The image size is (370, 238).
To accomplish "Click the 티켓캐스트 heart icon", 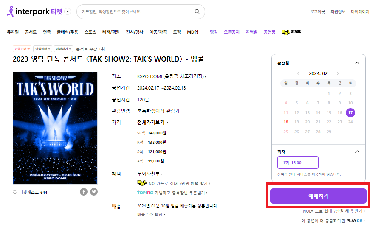I will pos(15,192).
